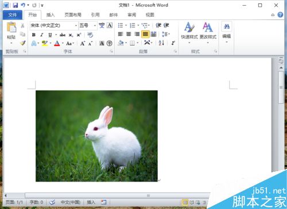Screen dimensions: 287x209
Task: Click the enclosed character 字 icon
Action: pos(110,44)
